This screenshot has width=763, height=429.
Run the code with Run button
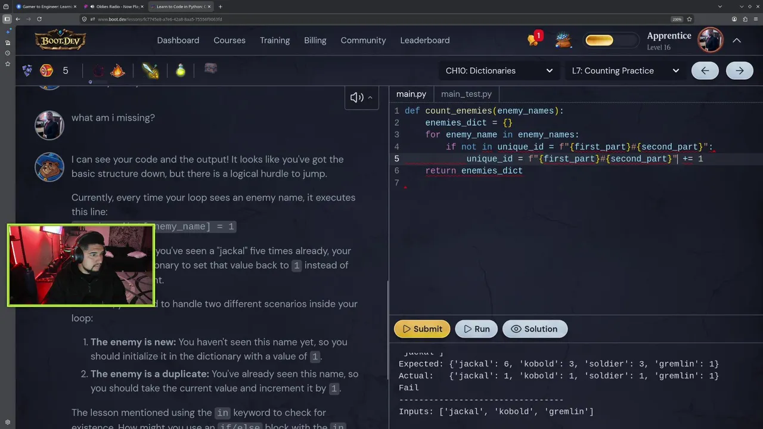[476, 329]
